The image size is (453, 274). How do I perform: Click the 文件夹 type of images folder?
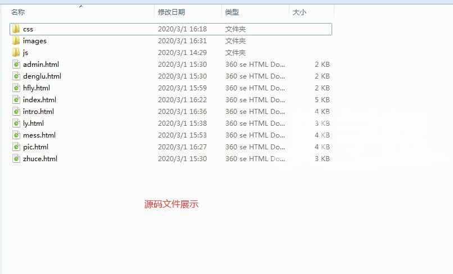click(x=235, y=40)
